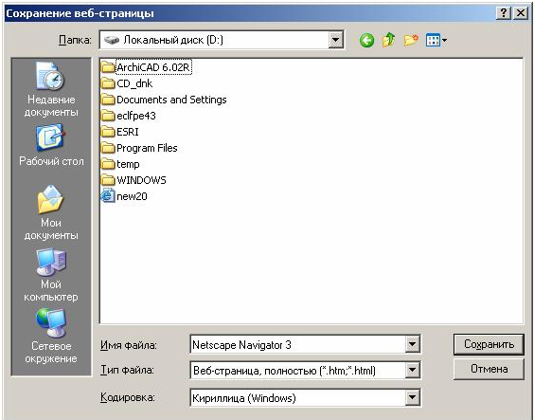
Task: Click the Локальный диск (D:) text
Action: tap(173, 40)
